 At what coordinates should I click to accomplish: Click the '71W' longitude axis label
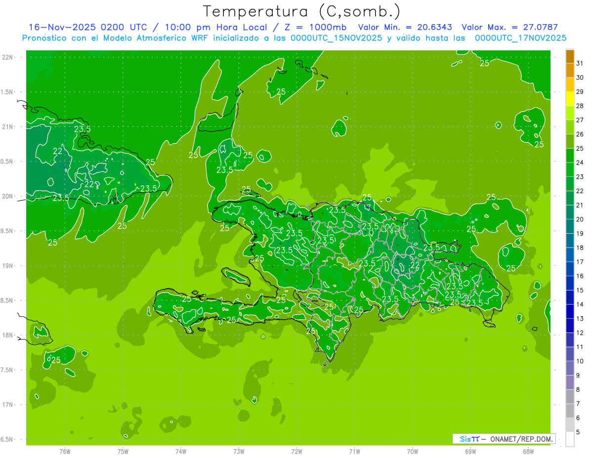354,452
